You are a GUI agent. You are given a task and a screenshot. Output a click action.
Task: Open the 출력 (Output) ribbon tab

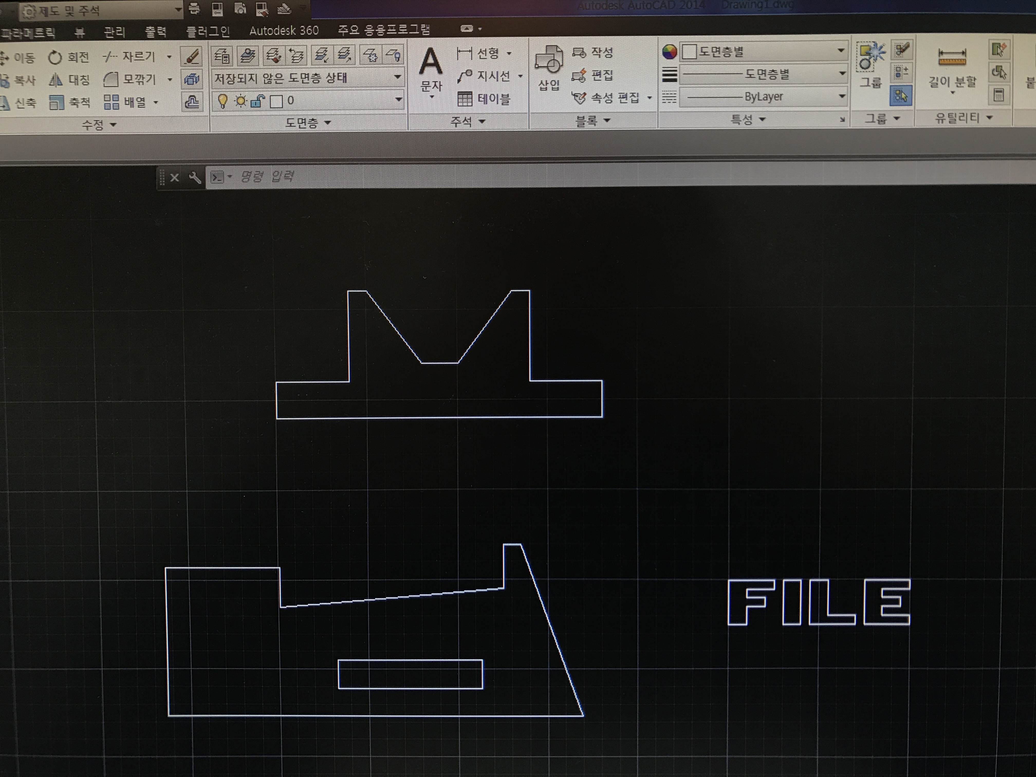tap(155, 31)
